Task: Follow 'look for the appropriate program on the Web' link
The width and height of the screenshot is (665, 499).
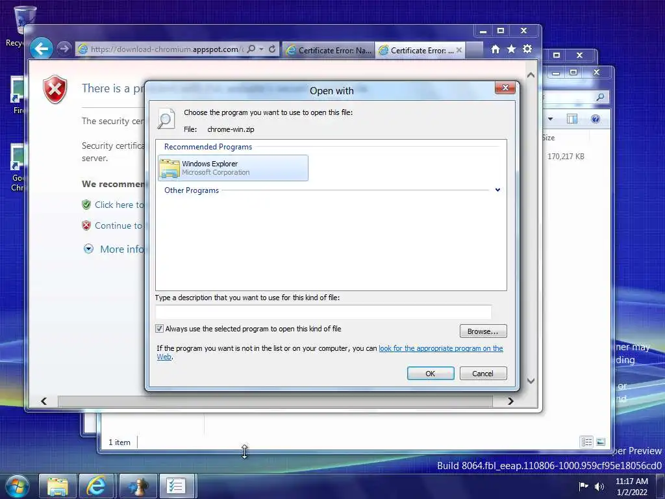Action: click(441, 348)
